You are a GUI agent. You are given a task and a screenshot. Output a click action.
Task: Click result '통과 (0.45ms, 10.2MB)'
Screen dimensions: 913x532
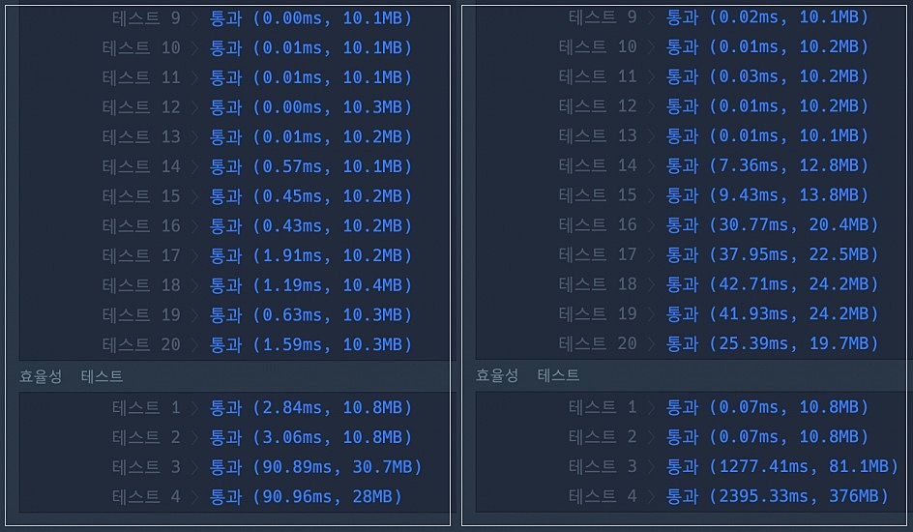click(x=310, y=196)
